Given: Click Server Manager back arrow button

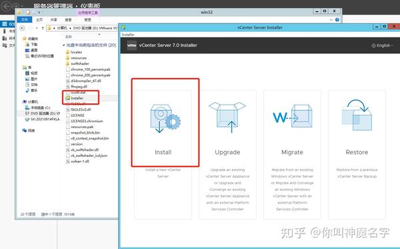Looking at the screenshot, I should coord(7,5).
